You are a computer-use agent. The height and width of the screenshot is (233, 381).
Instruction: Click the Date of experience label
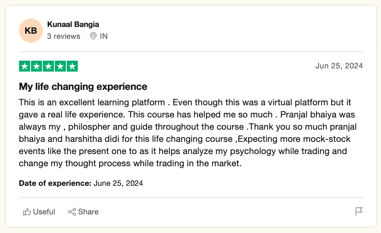point(55,183)
